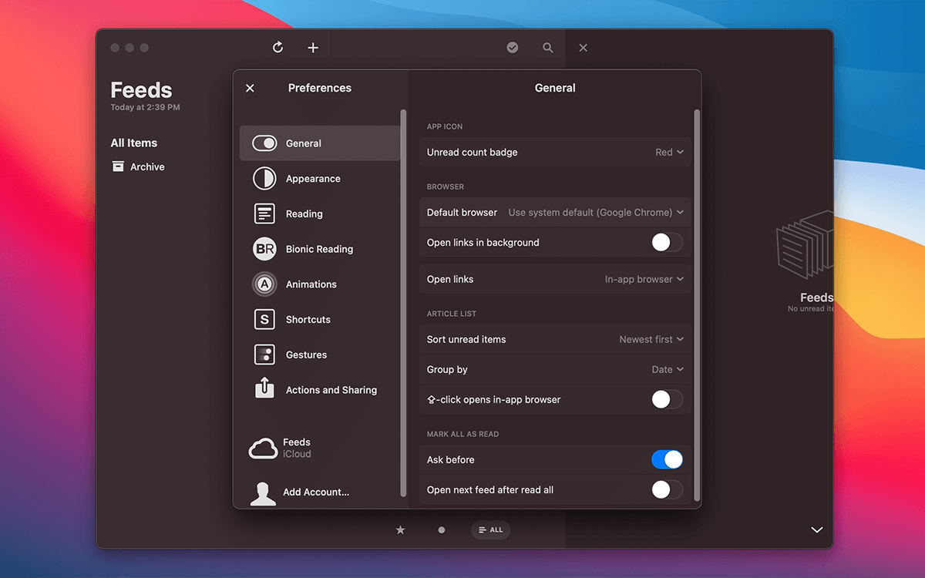
Task: Select Bionic Reading preferences tab
Action: click(x=320, y=249)
